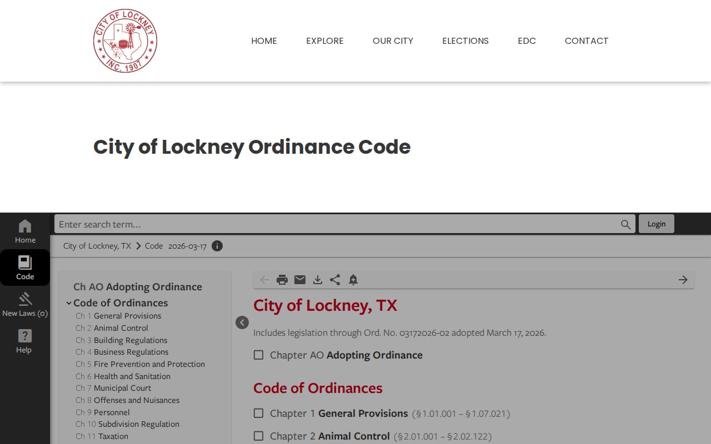Image resolution: width=711 pixels, height=444 pixels.
Task: Open the OUR CITY menu item
Action: tap(393, 41)
